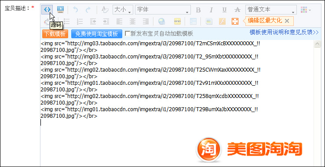The height and width of the screenshot is (167, 325).
Task: Insert an emoticon smiley
Action: [177, 22]
